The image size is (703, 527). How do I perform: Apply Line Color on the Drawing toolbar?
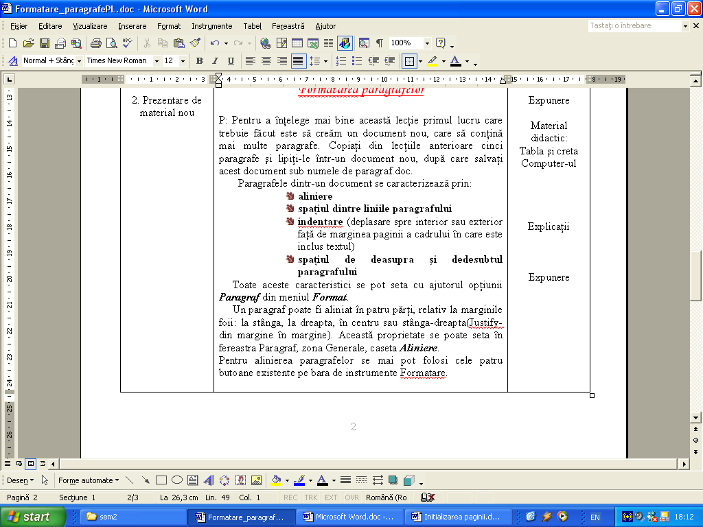(299, 480)
